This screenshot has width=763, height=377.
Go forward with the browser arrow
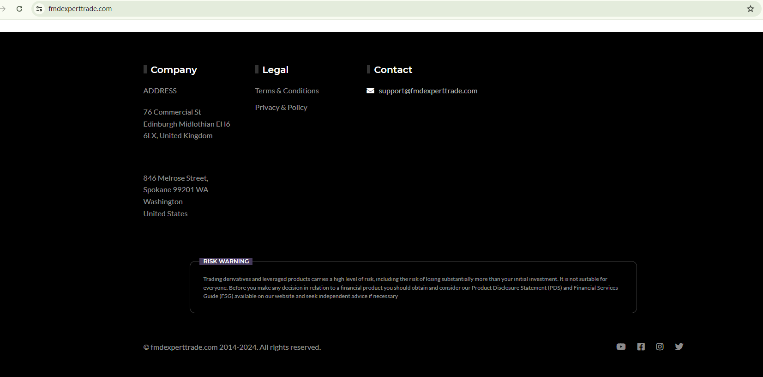coord(3,9)
